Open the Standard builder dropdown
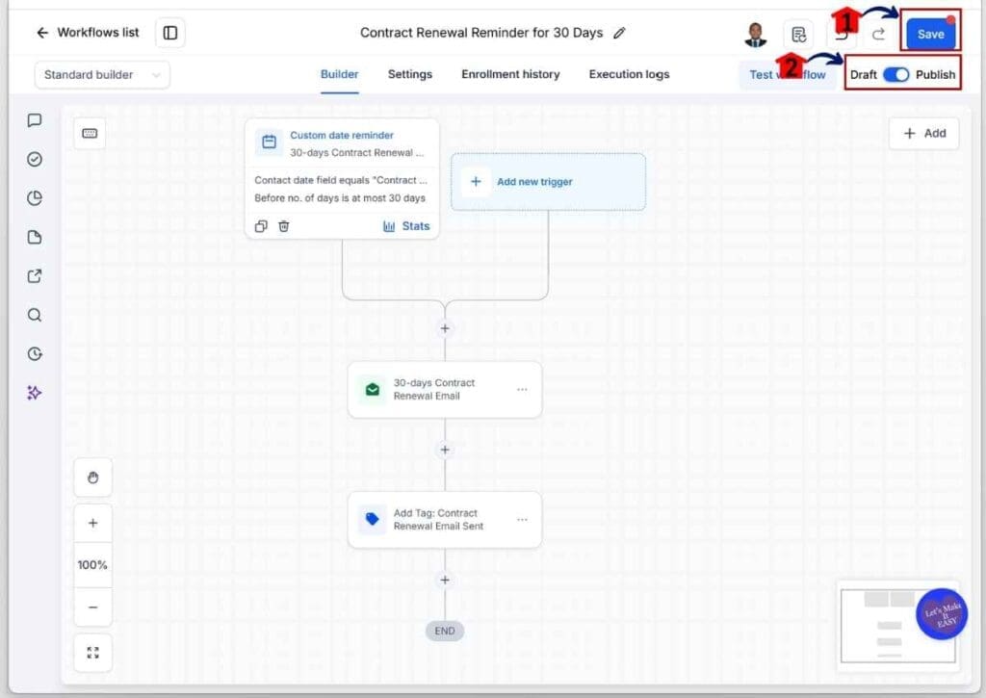 (102, 75)
